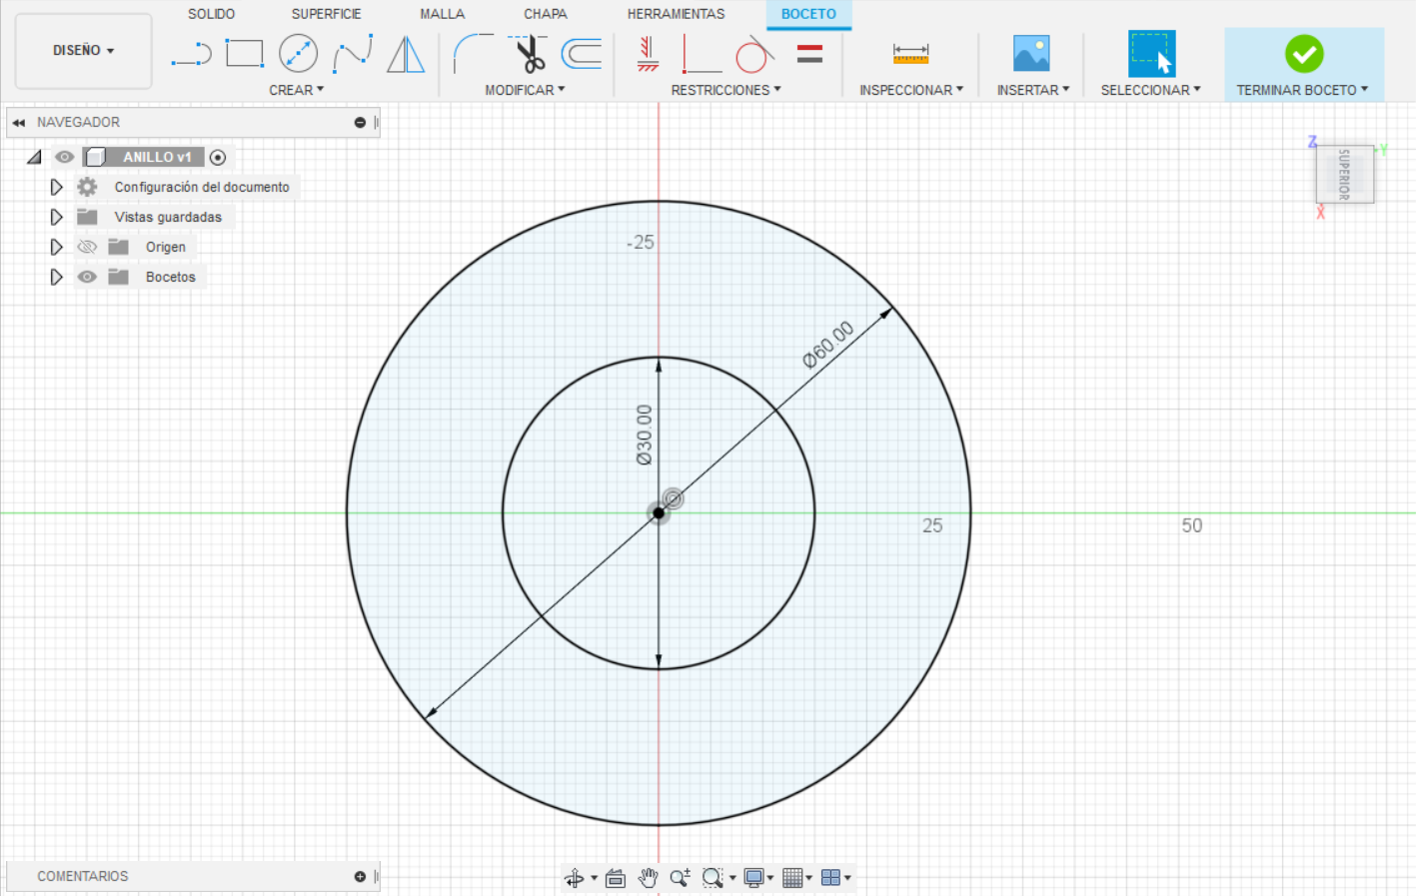The height and width of the screenshot is (896, 1416).
Task: Select Vistas guardadas folder row
Action: pos(155,217)
